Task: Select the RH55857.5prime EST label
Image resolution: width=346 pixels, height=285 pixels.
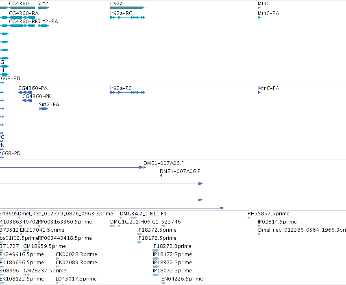Action: click(x=268, y=214)
